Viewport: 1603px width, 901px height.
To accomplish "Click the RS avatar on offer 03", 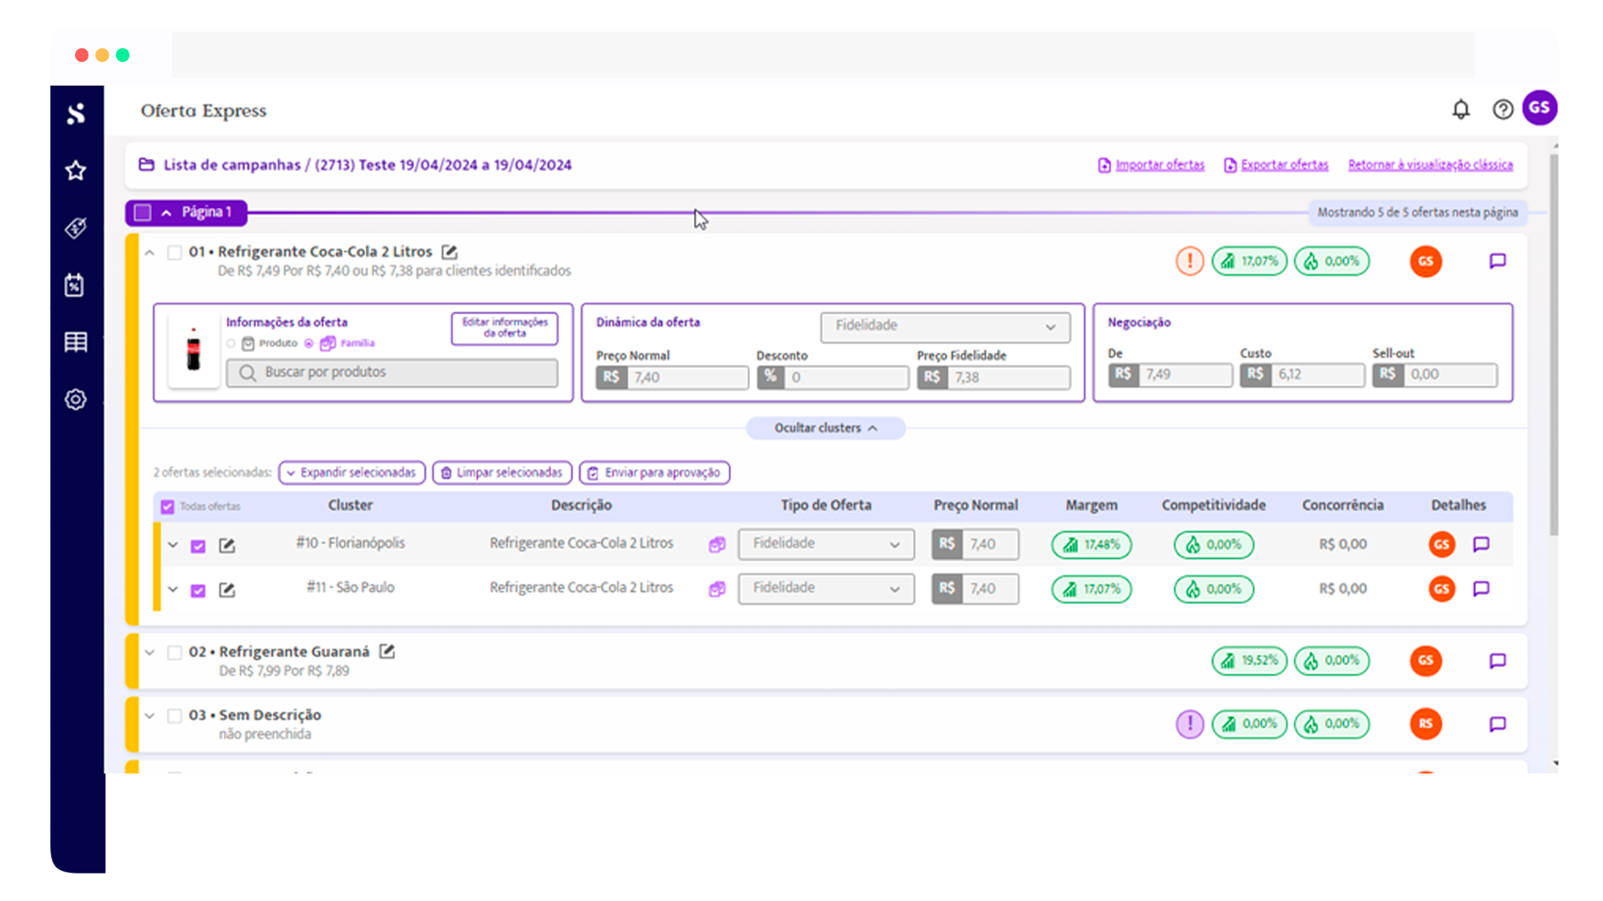I will tap(1426, 723).
